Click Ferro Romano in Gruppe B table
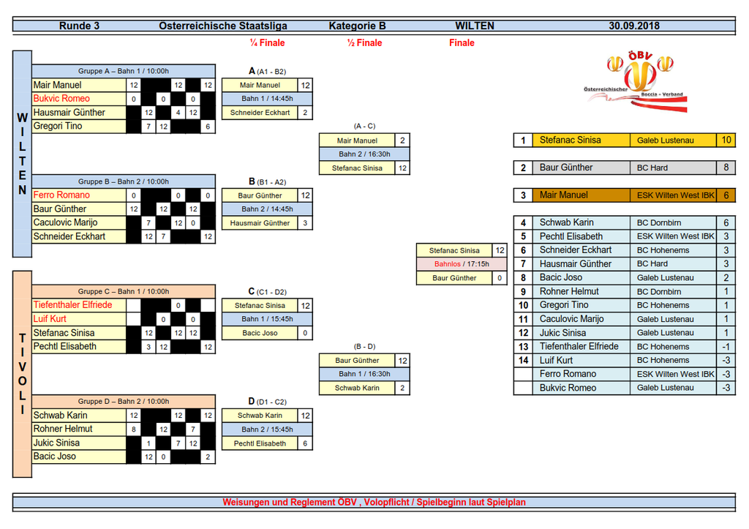This screenshot has width=749, height=529. (62, 195)
